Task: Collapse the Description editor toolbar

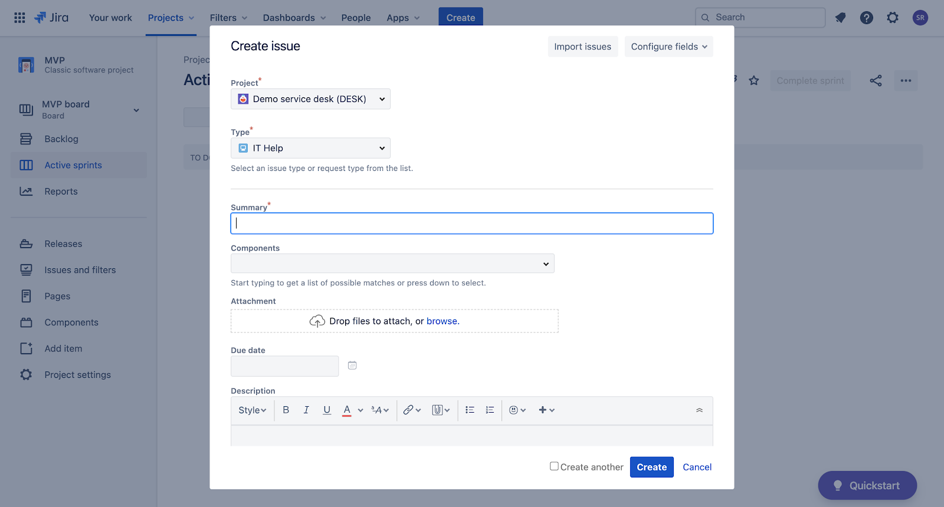Action: point(699,410)
